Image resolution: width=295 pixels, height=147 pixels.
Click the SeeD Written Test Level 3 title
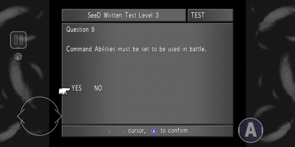pyautogui.click(x=123, y=15)
